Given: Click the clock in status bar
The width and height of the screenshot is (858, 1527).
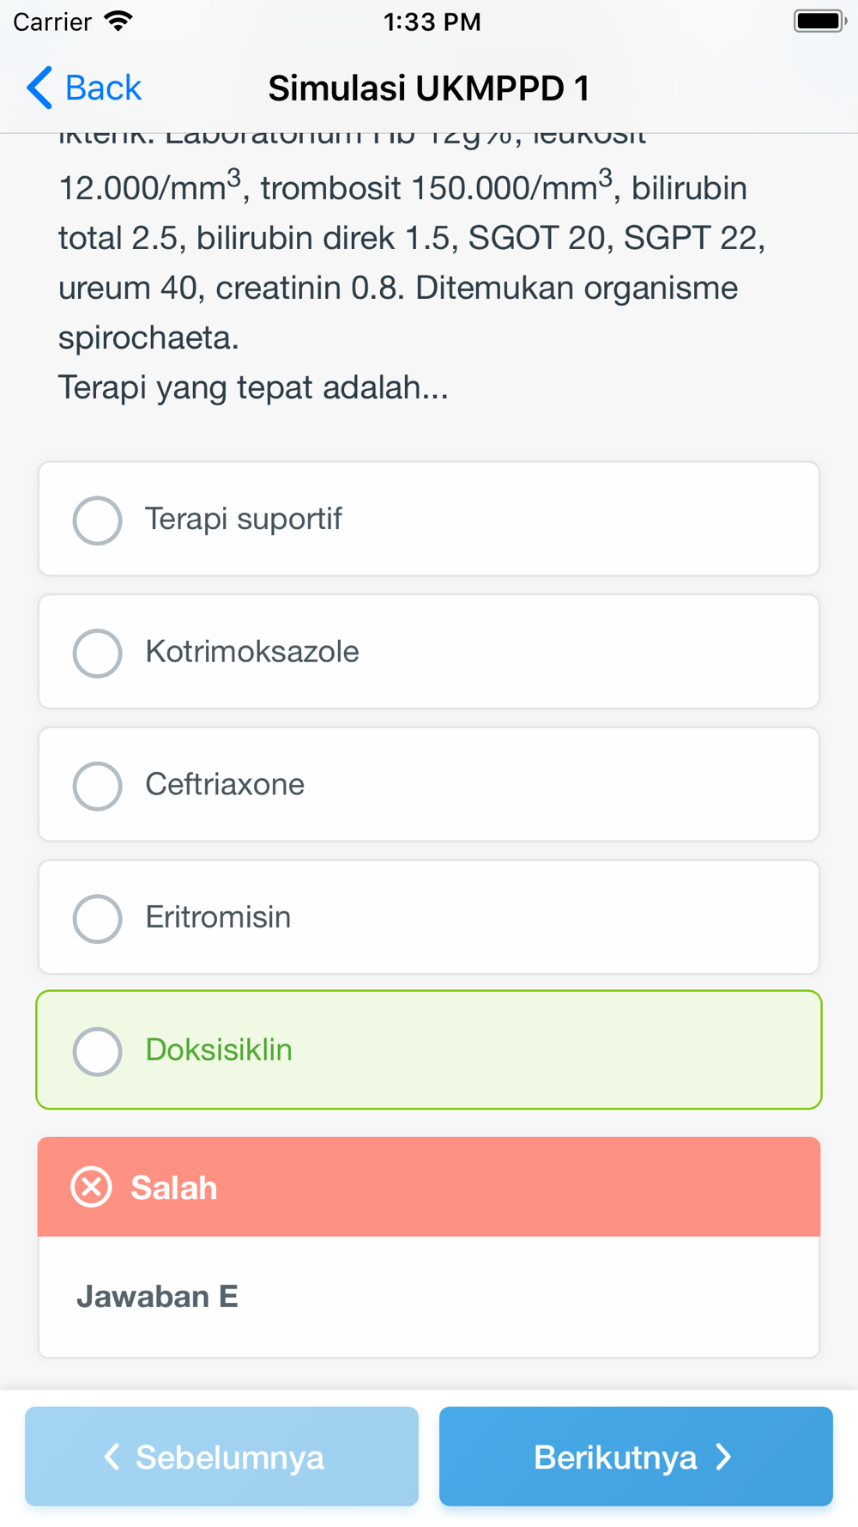Looking at the screenshot, I should [432, 21].
